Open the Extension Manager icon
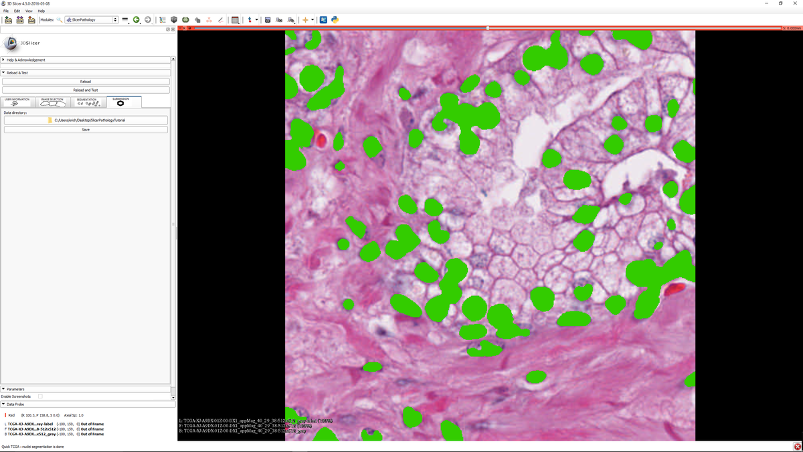This screenshot has height=452, width=803. (323, 19)
